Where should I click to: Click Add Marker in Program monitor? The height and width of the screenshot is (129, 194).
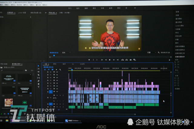tap(89, 60)
